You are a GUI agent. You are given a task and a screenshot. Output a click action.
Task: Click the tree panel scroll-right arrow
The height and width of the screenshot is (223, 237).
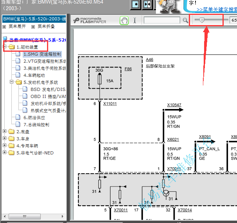[63, 216]
